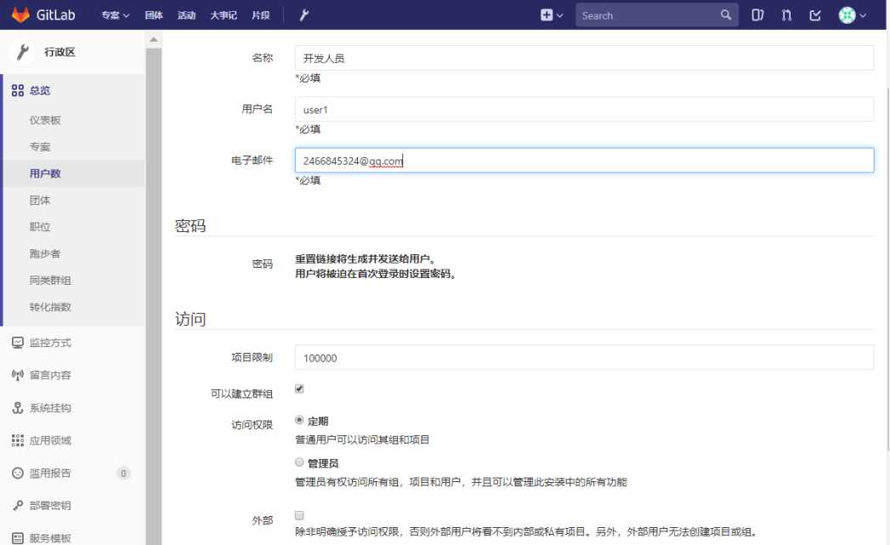Viewport: 890px width, 545px height.
Task: Toggle the 外部 checkbox
Action: pos(299,515)
